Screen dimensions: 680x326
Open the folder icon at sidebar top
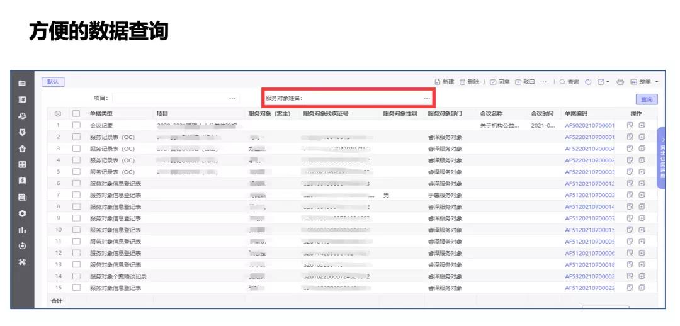(x=22, y=83)
